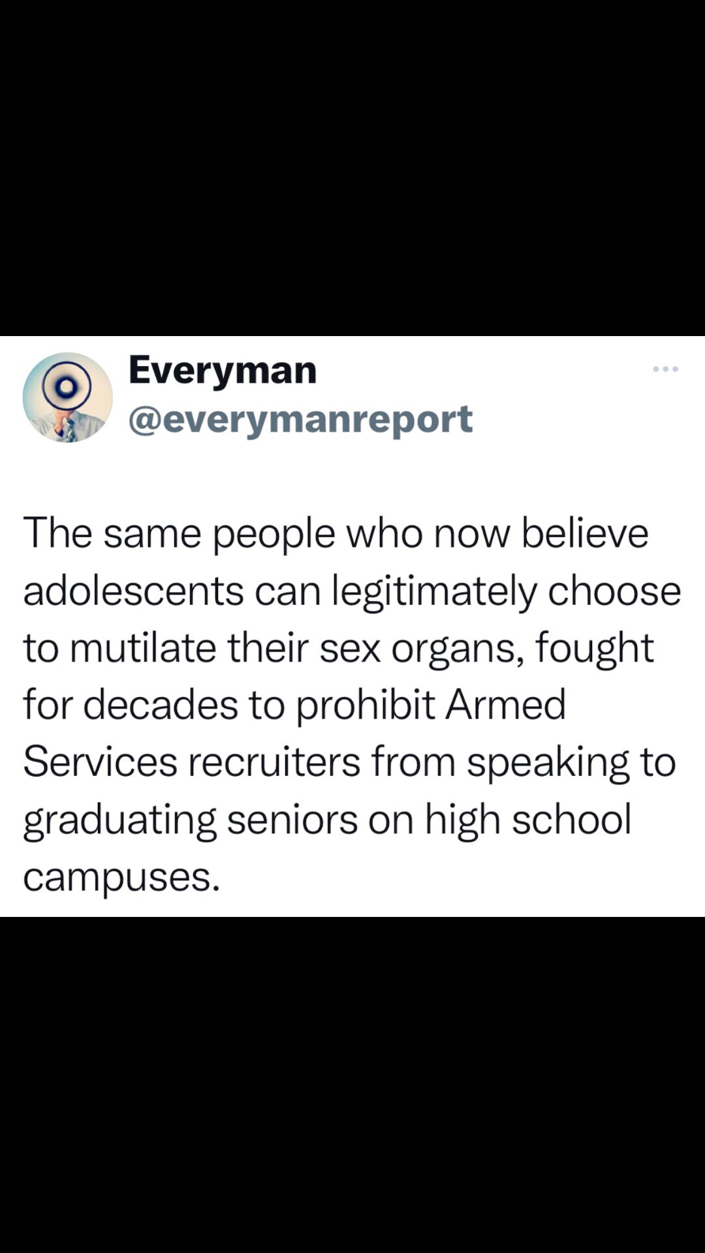This screenshot has width=705, height=1253.
Task: Open the ellipsis menu beside the username
Action: (x=665, y=368)
